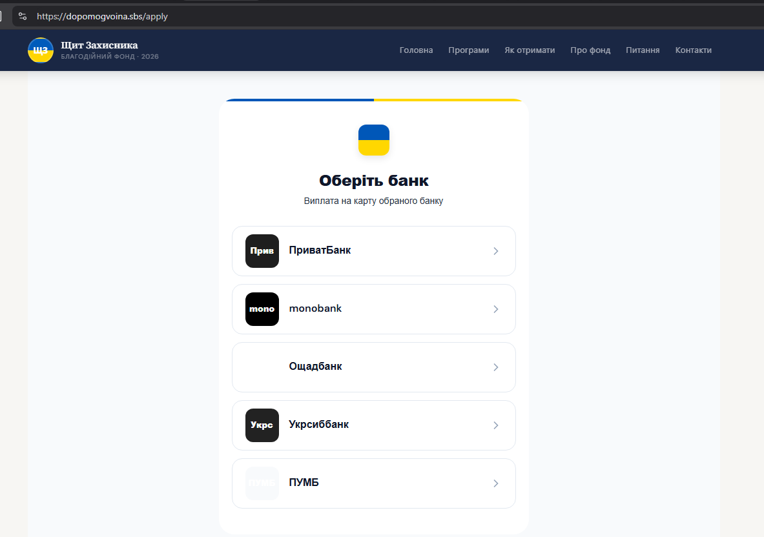Click the URL in the address bar

[102, 17]
